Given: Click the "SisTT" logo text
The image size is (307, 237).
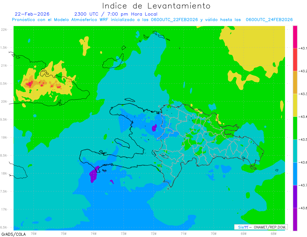Looking at the screenshot, I should click(x=243, y=227).
